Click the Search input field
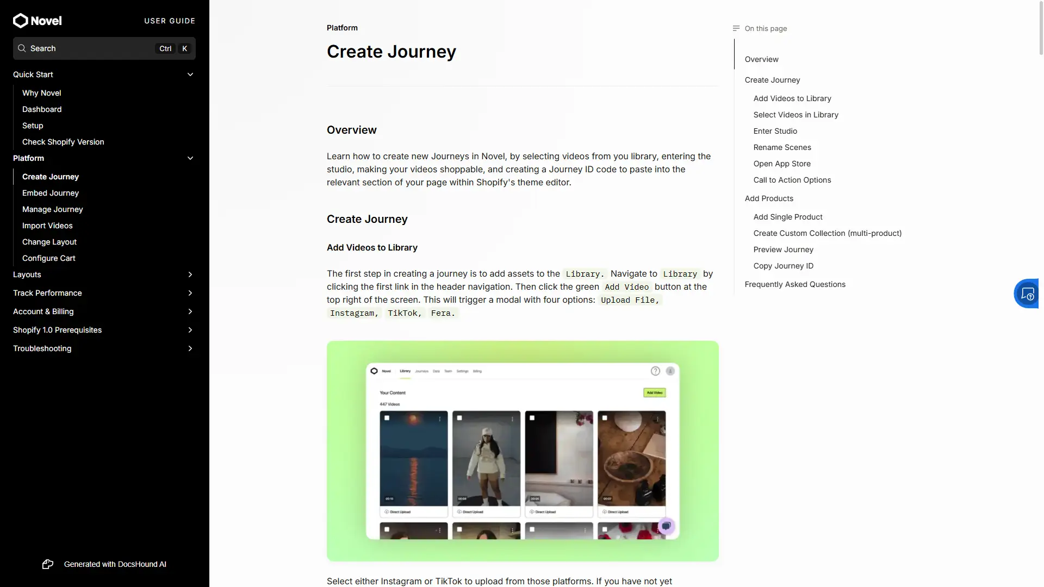 tap(103, 48)
